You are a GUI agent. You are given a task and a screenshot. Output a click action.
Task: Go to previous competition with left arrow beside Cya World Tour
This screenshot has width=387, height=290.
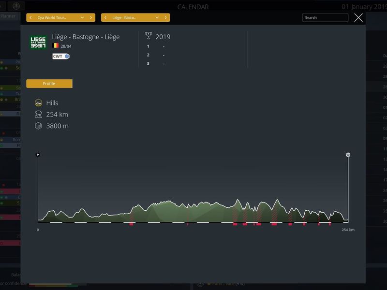pos(30,17)
